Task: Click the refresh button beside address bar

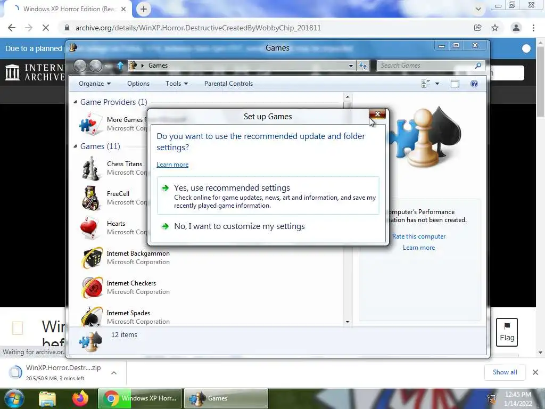Action: pyautogui.click(x=363, y=66)
